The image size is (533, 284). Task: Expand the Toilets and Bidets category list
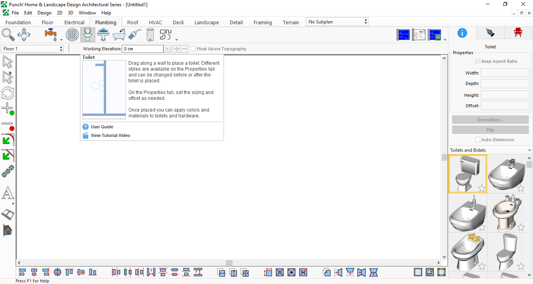tap(529, 150)
